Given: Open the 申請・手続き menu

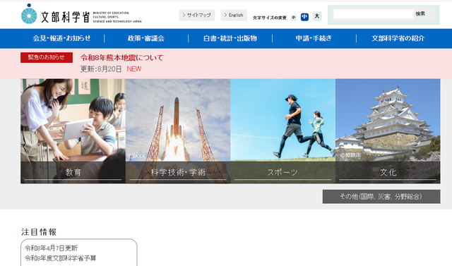Looking at the screenshot, I should click(x=314, y=38).
